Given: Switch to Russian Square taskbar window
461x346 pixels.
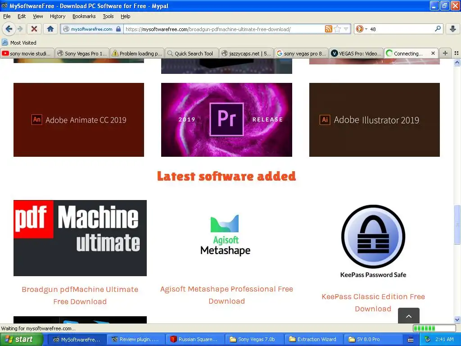Looking at the screenshot, I should coord(194,339).
